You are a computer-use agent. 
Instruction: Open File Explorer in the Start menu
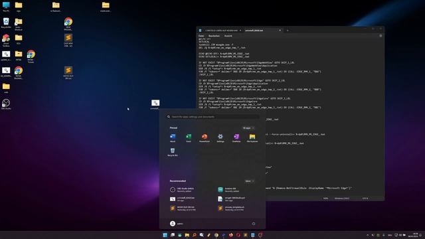click(252, 138)
